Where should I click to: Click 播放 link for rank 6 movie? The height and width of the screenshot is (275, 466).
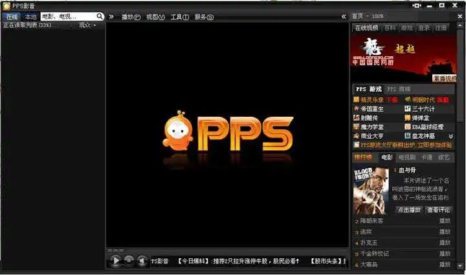tap(445, 264)
